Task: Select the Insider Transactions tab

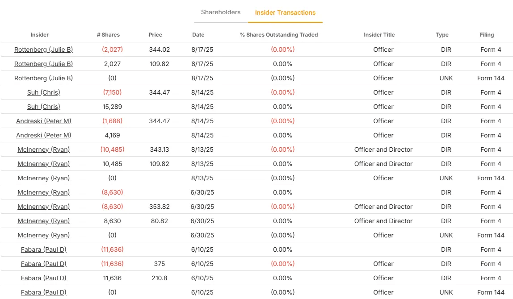Action: click(285, 12)
